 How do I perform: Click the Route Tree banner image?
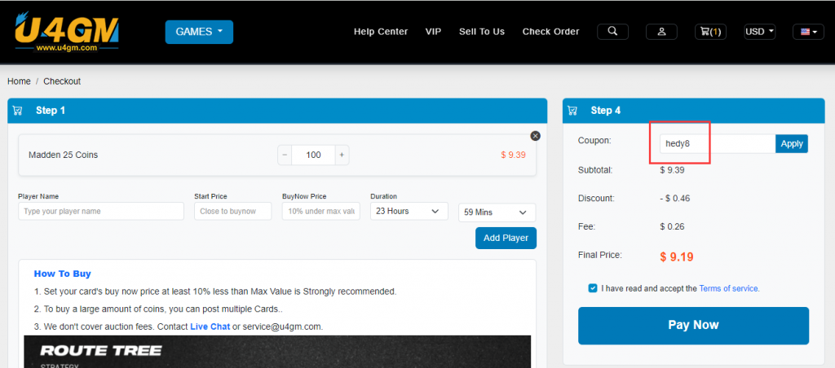pos(277,352)
